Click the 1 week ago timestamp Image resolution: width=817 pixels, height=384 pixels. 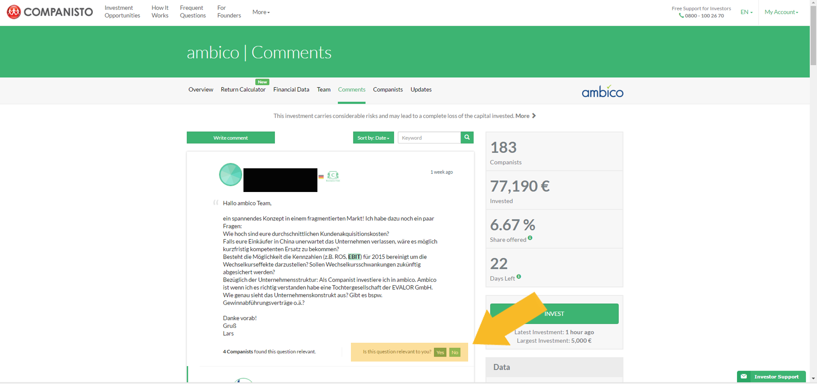tap(442, 172)
